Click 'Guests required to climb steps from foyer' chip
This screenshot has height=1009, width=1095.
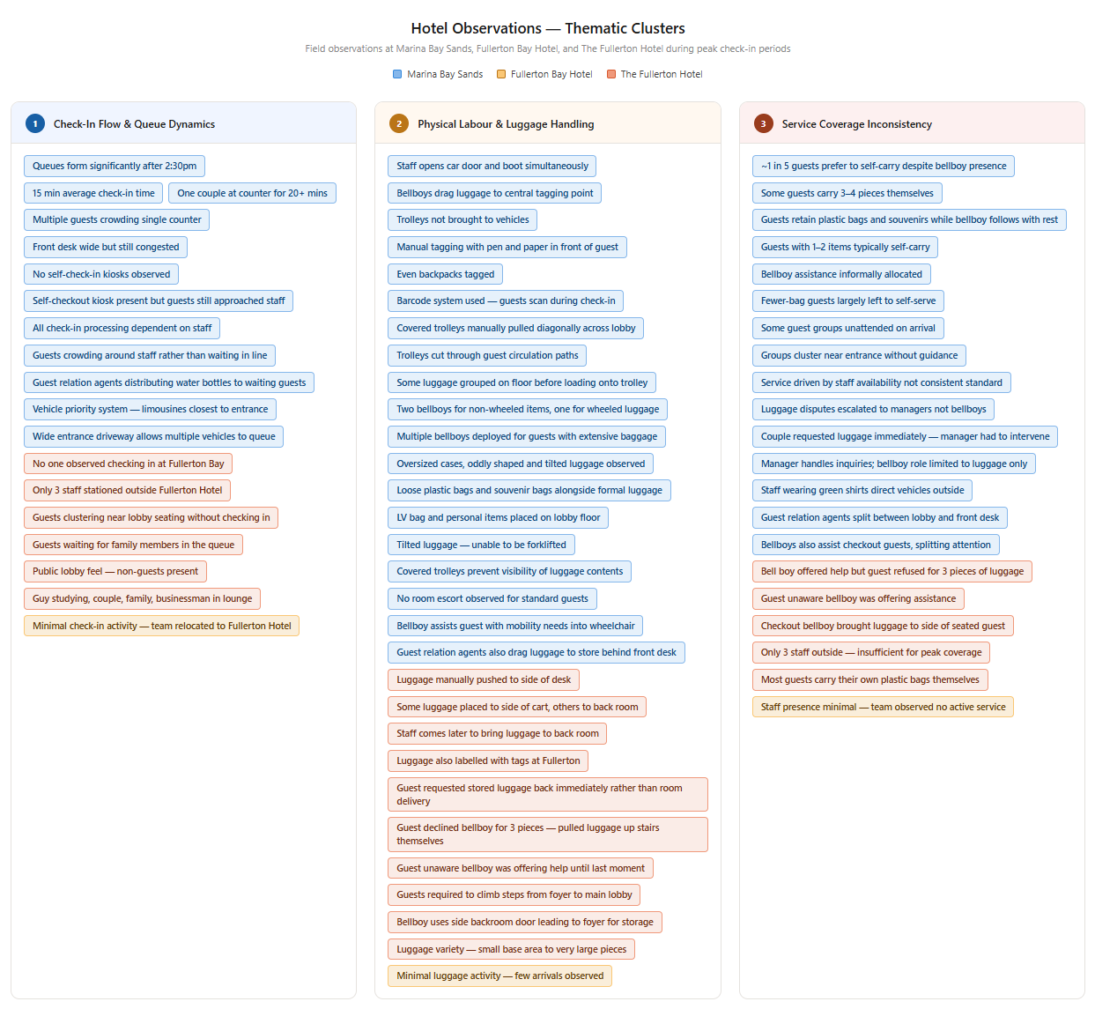point(514,894)
